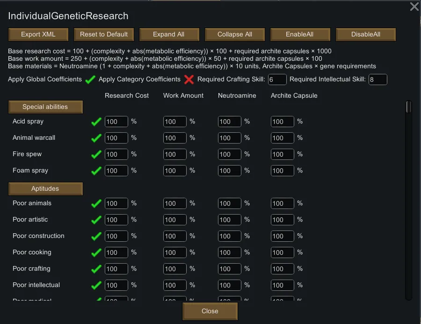Enable Apply Category Coefficients red X
Image resolution: width=421 pixels, height=324 pixels.
[189, 79]
